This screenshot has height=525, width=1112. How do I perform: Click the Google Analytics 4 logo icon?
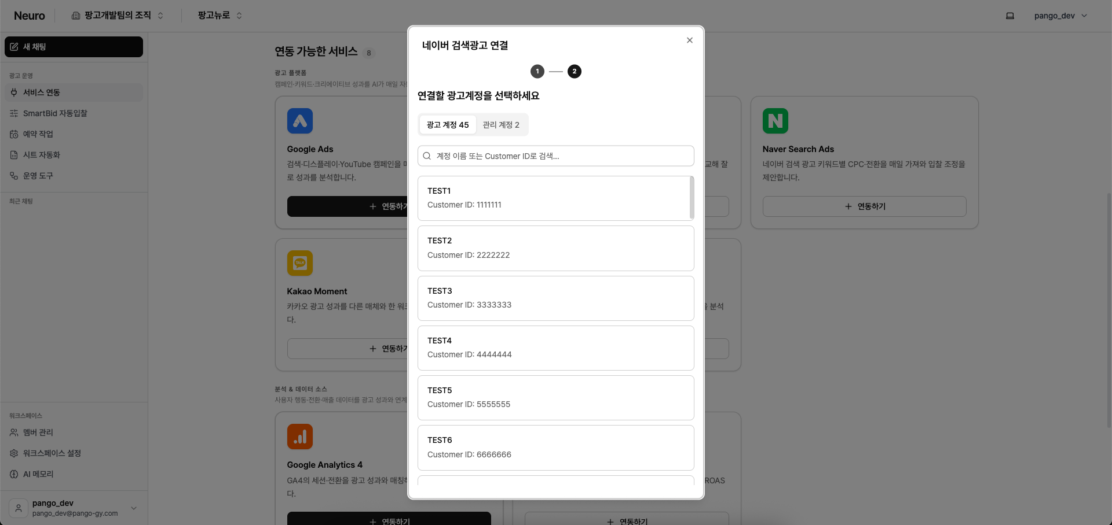click(300, 437)
